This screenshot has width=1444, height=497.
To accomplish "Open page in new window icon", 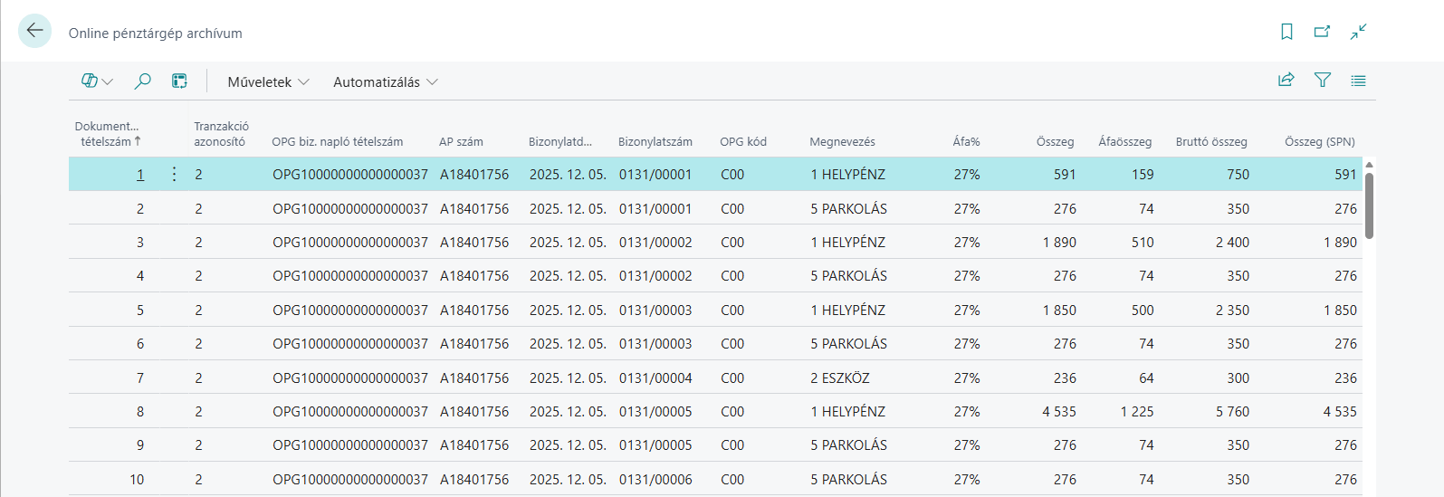I will click(1322, 32).
